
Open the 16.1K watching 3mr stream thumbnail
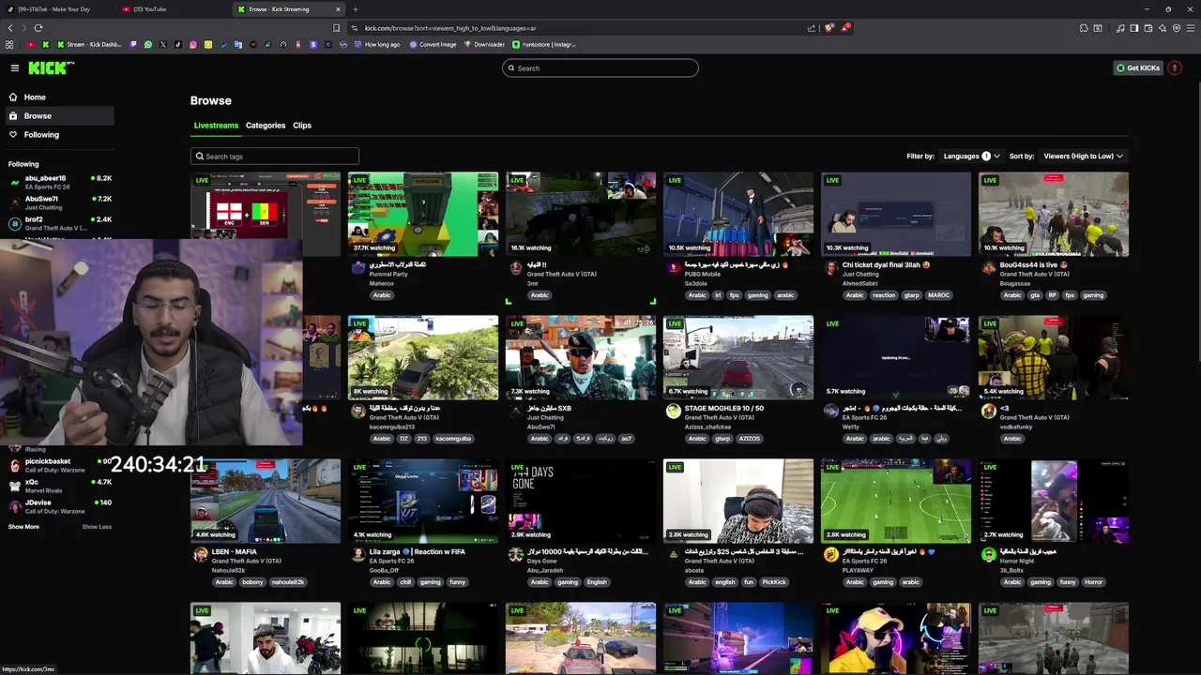point(581,214)
